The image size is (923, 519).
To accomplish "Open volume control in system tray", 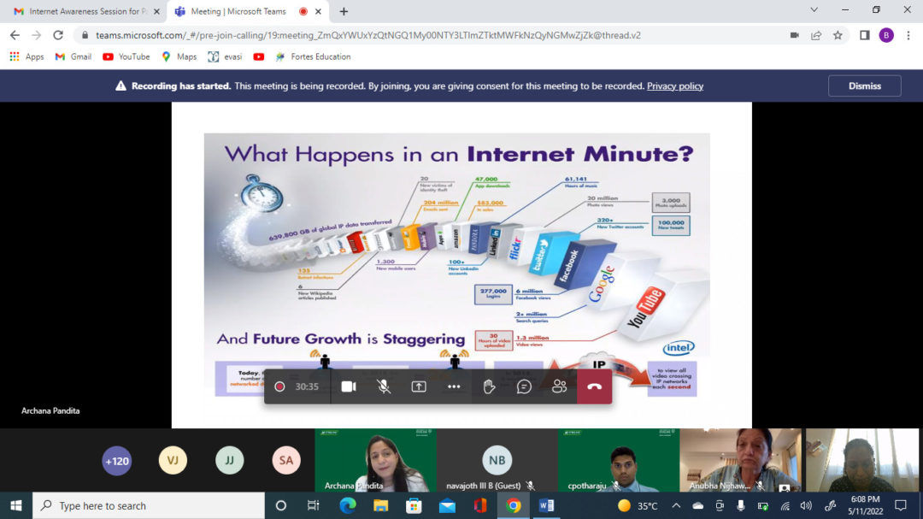I will click(x=806, y=505).
